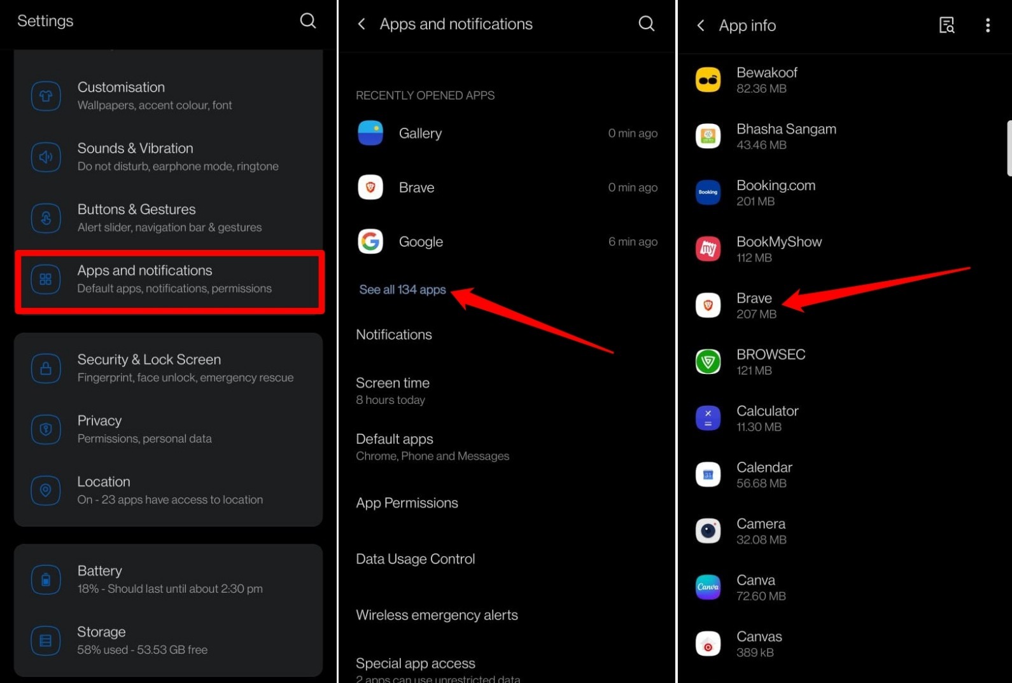The image size is (1012, 683).
Task: Open Bhasha Sangam app name
Action: pyautogui.click(x=786, y=129)
